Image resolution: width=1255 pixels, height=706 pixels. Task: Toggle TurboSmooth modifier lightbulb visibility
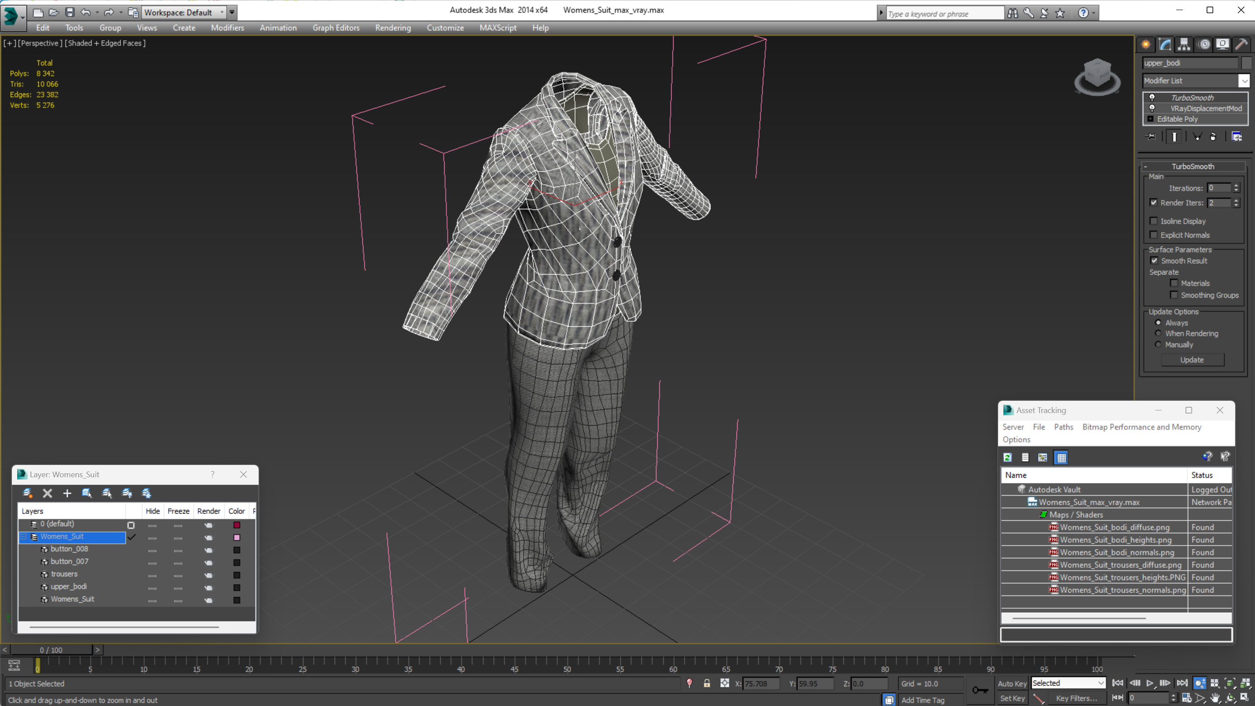pos(1152,98)
